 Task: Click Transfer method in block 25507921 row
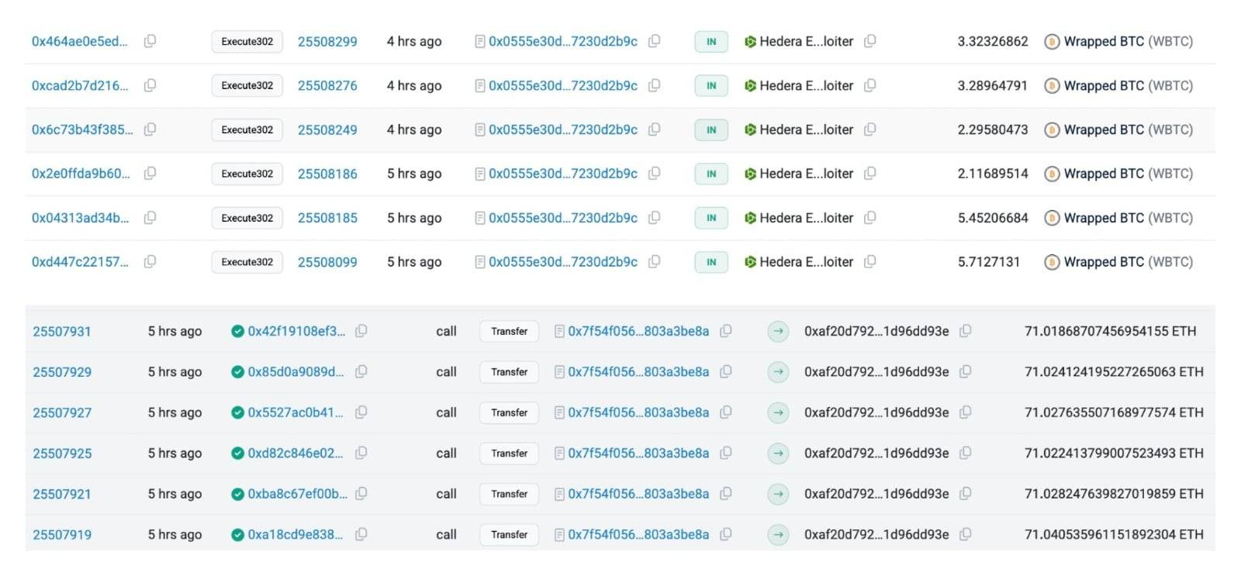pos(509,494)
